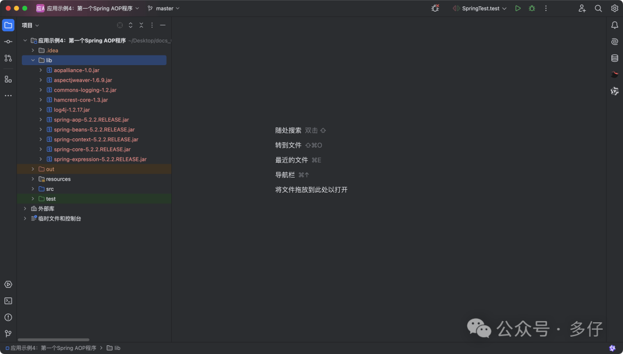
Task: Expand the test folder arrow
Action: pos(33,199)
